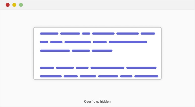Click the yellow dot in the title bar

tap(14, 5)
